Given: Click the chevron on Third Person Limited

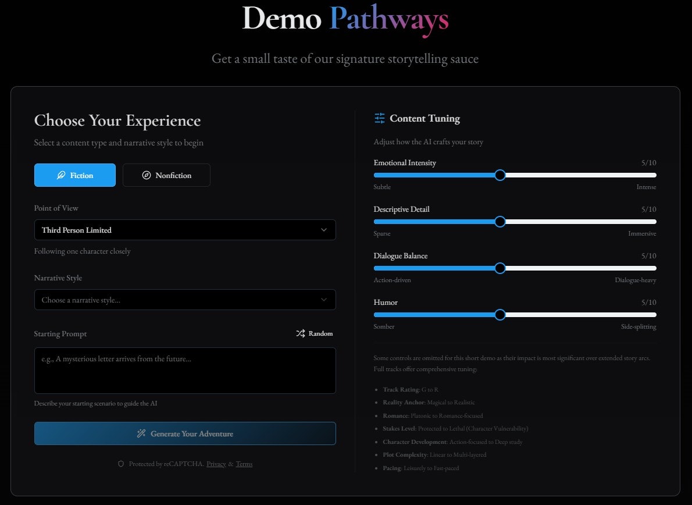Looking at the screenshot, I should tap(324, 230).
